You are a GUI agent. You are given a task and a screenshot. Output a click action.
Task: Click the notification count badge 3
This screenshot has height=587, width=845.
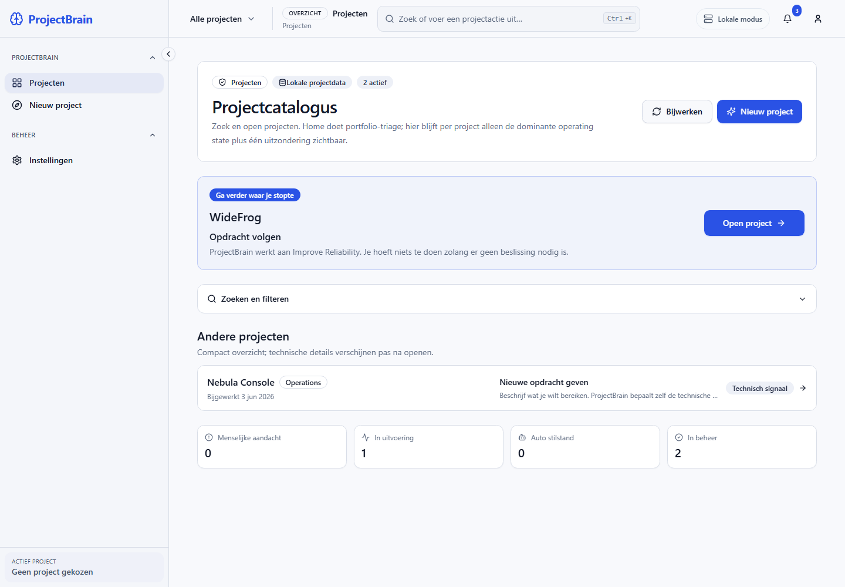[x=797, y=11]
